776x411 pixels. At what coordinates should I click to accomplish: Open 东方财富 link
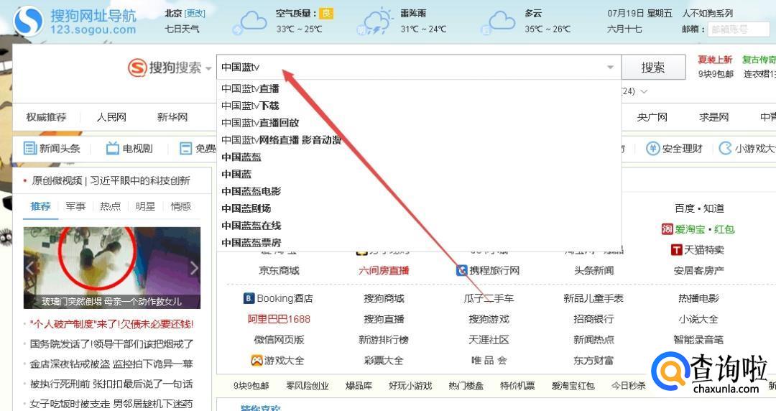click(x=594, y=361)
